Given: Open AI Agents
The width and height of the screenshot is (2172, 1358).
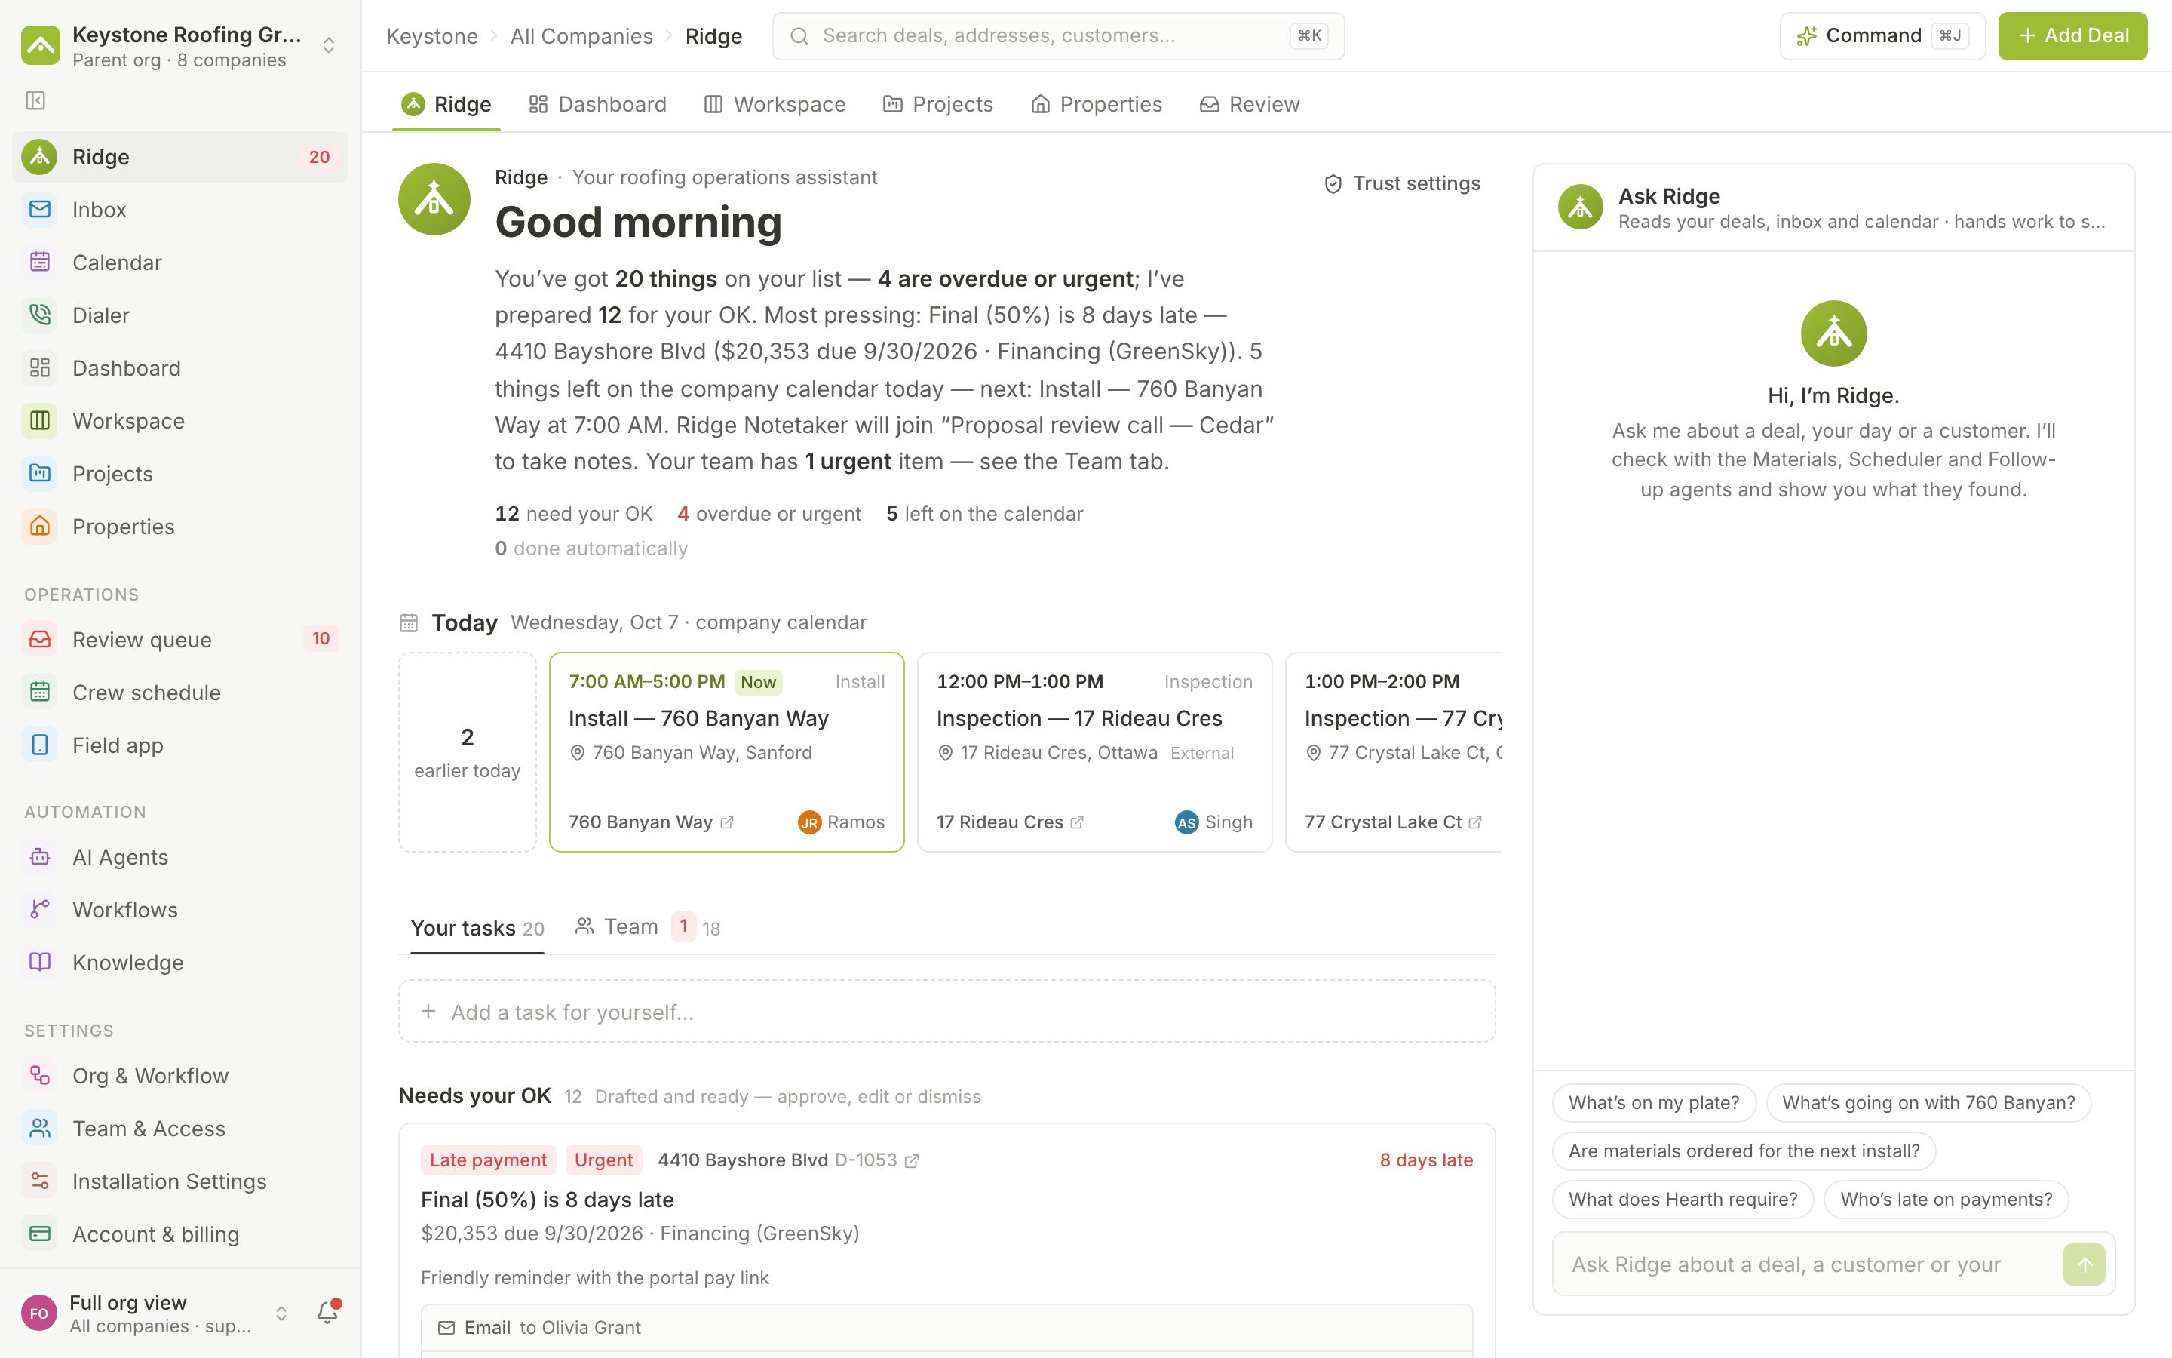Looking at the screenshot, I should 179,857.
